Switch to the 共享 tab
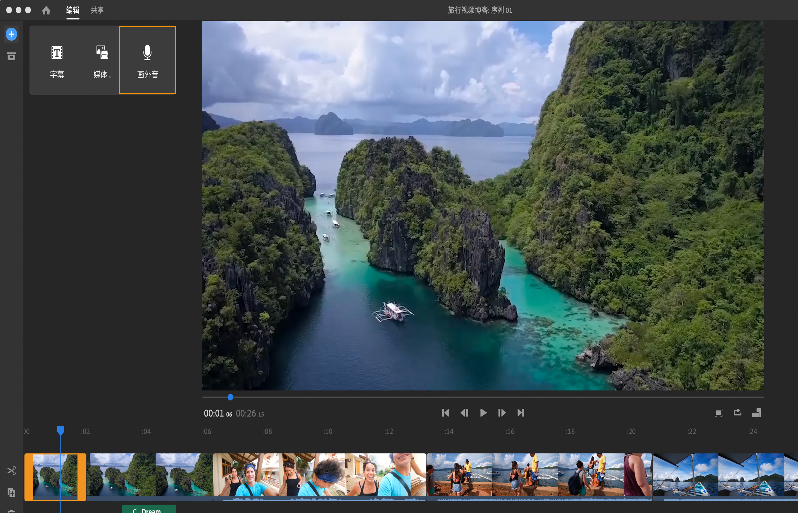Screen dimensions: 798x513 pos(97,10)
